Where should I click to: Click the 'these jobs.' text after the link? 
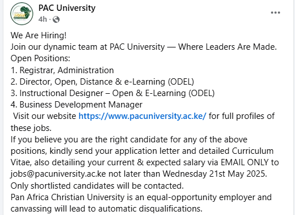coord(31,128)
